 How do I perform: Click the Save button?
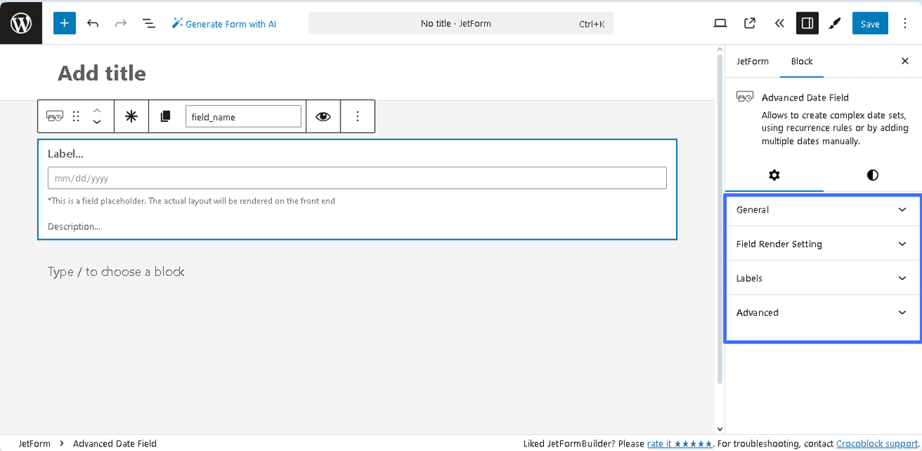click(869, 23)
